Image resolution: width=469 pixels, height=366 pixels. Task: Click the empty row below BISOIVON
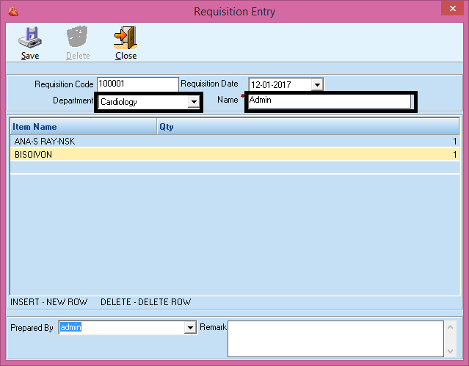[220, 168]
